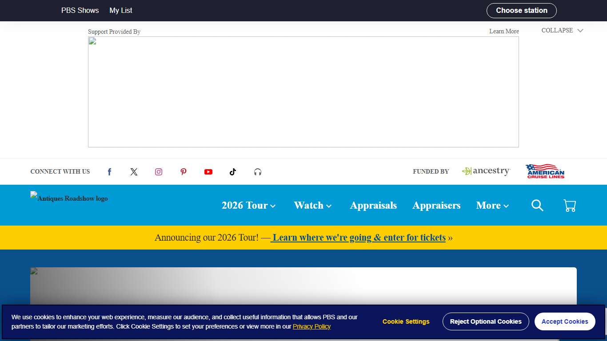Open the Facebook social icon
The height and width of the screenshot is (341, 607).
click(x=109, y=172)
